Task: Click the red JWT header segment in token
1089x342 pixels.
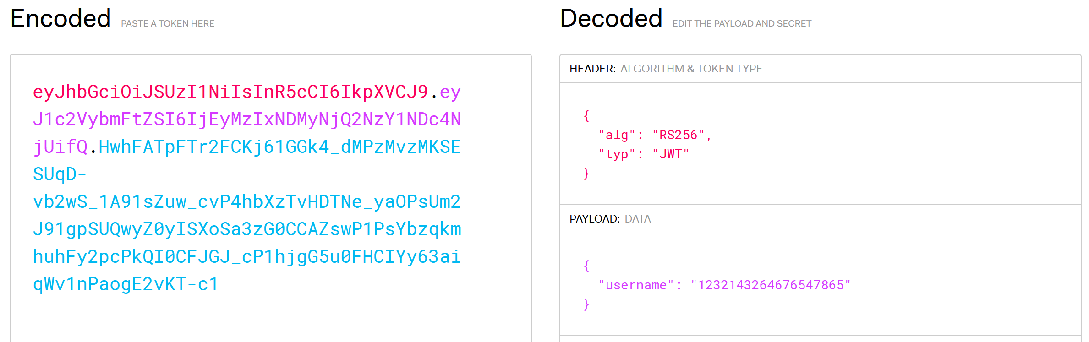Action: 230,92
